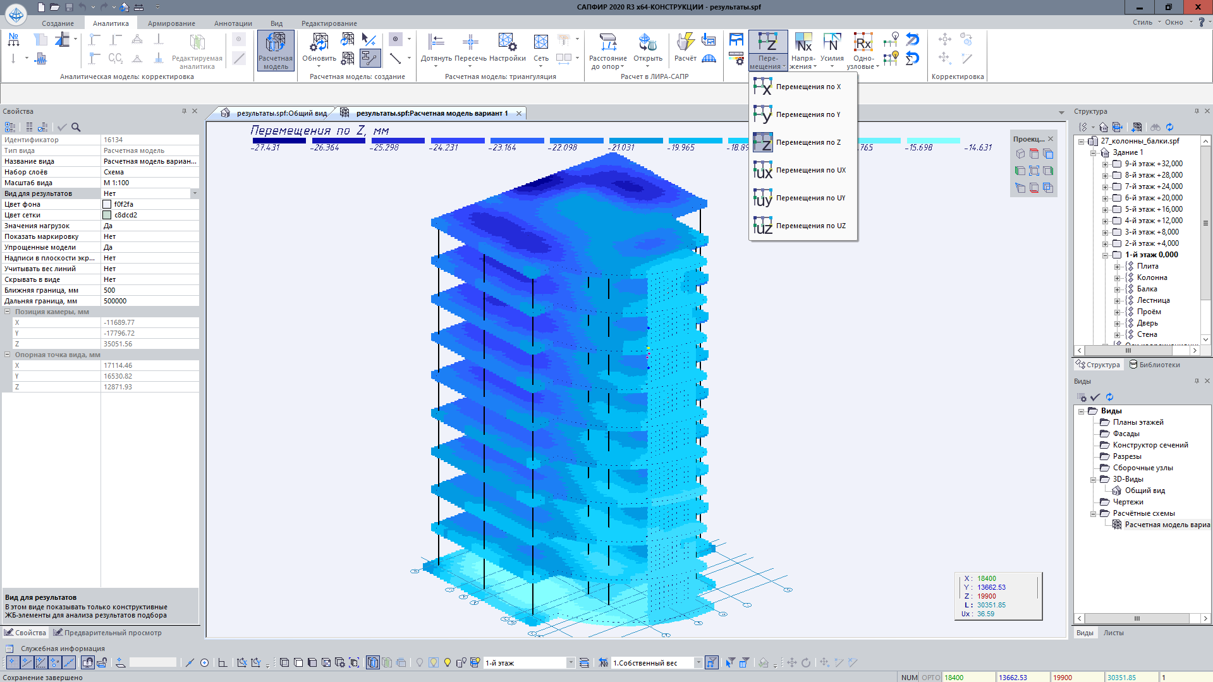Screen dimensions: 1213x682
Task: Select Общий вид in the Виды tree
Action: pyautogui.click(x=1144, y=490)
